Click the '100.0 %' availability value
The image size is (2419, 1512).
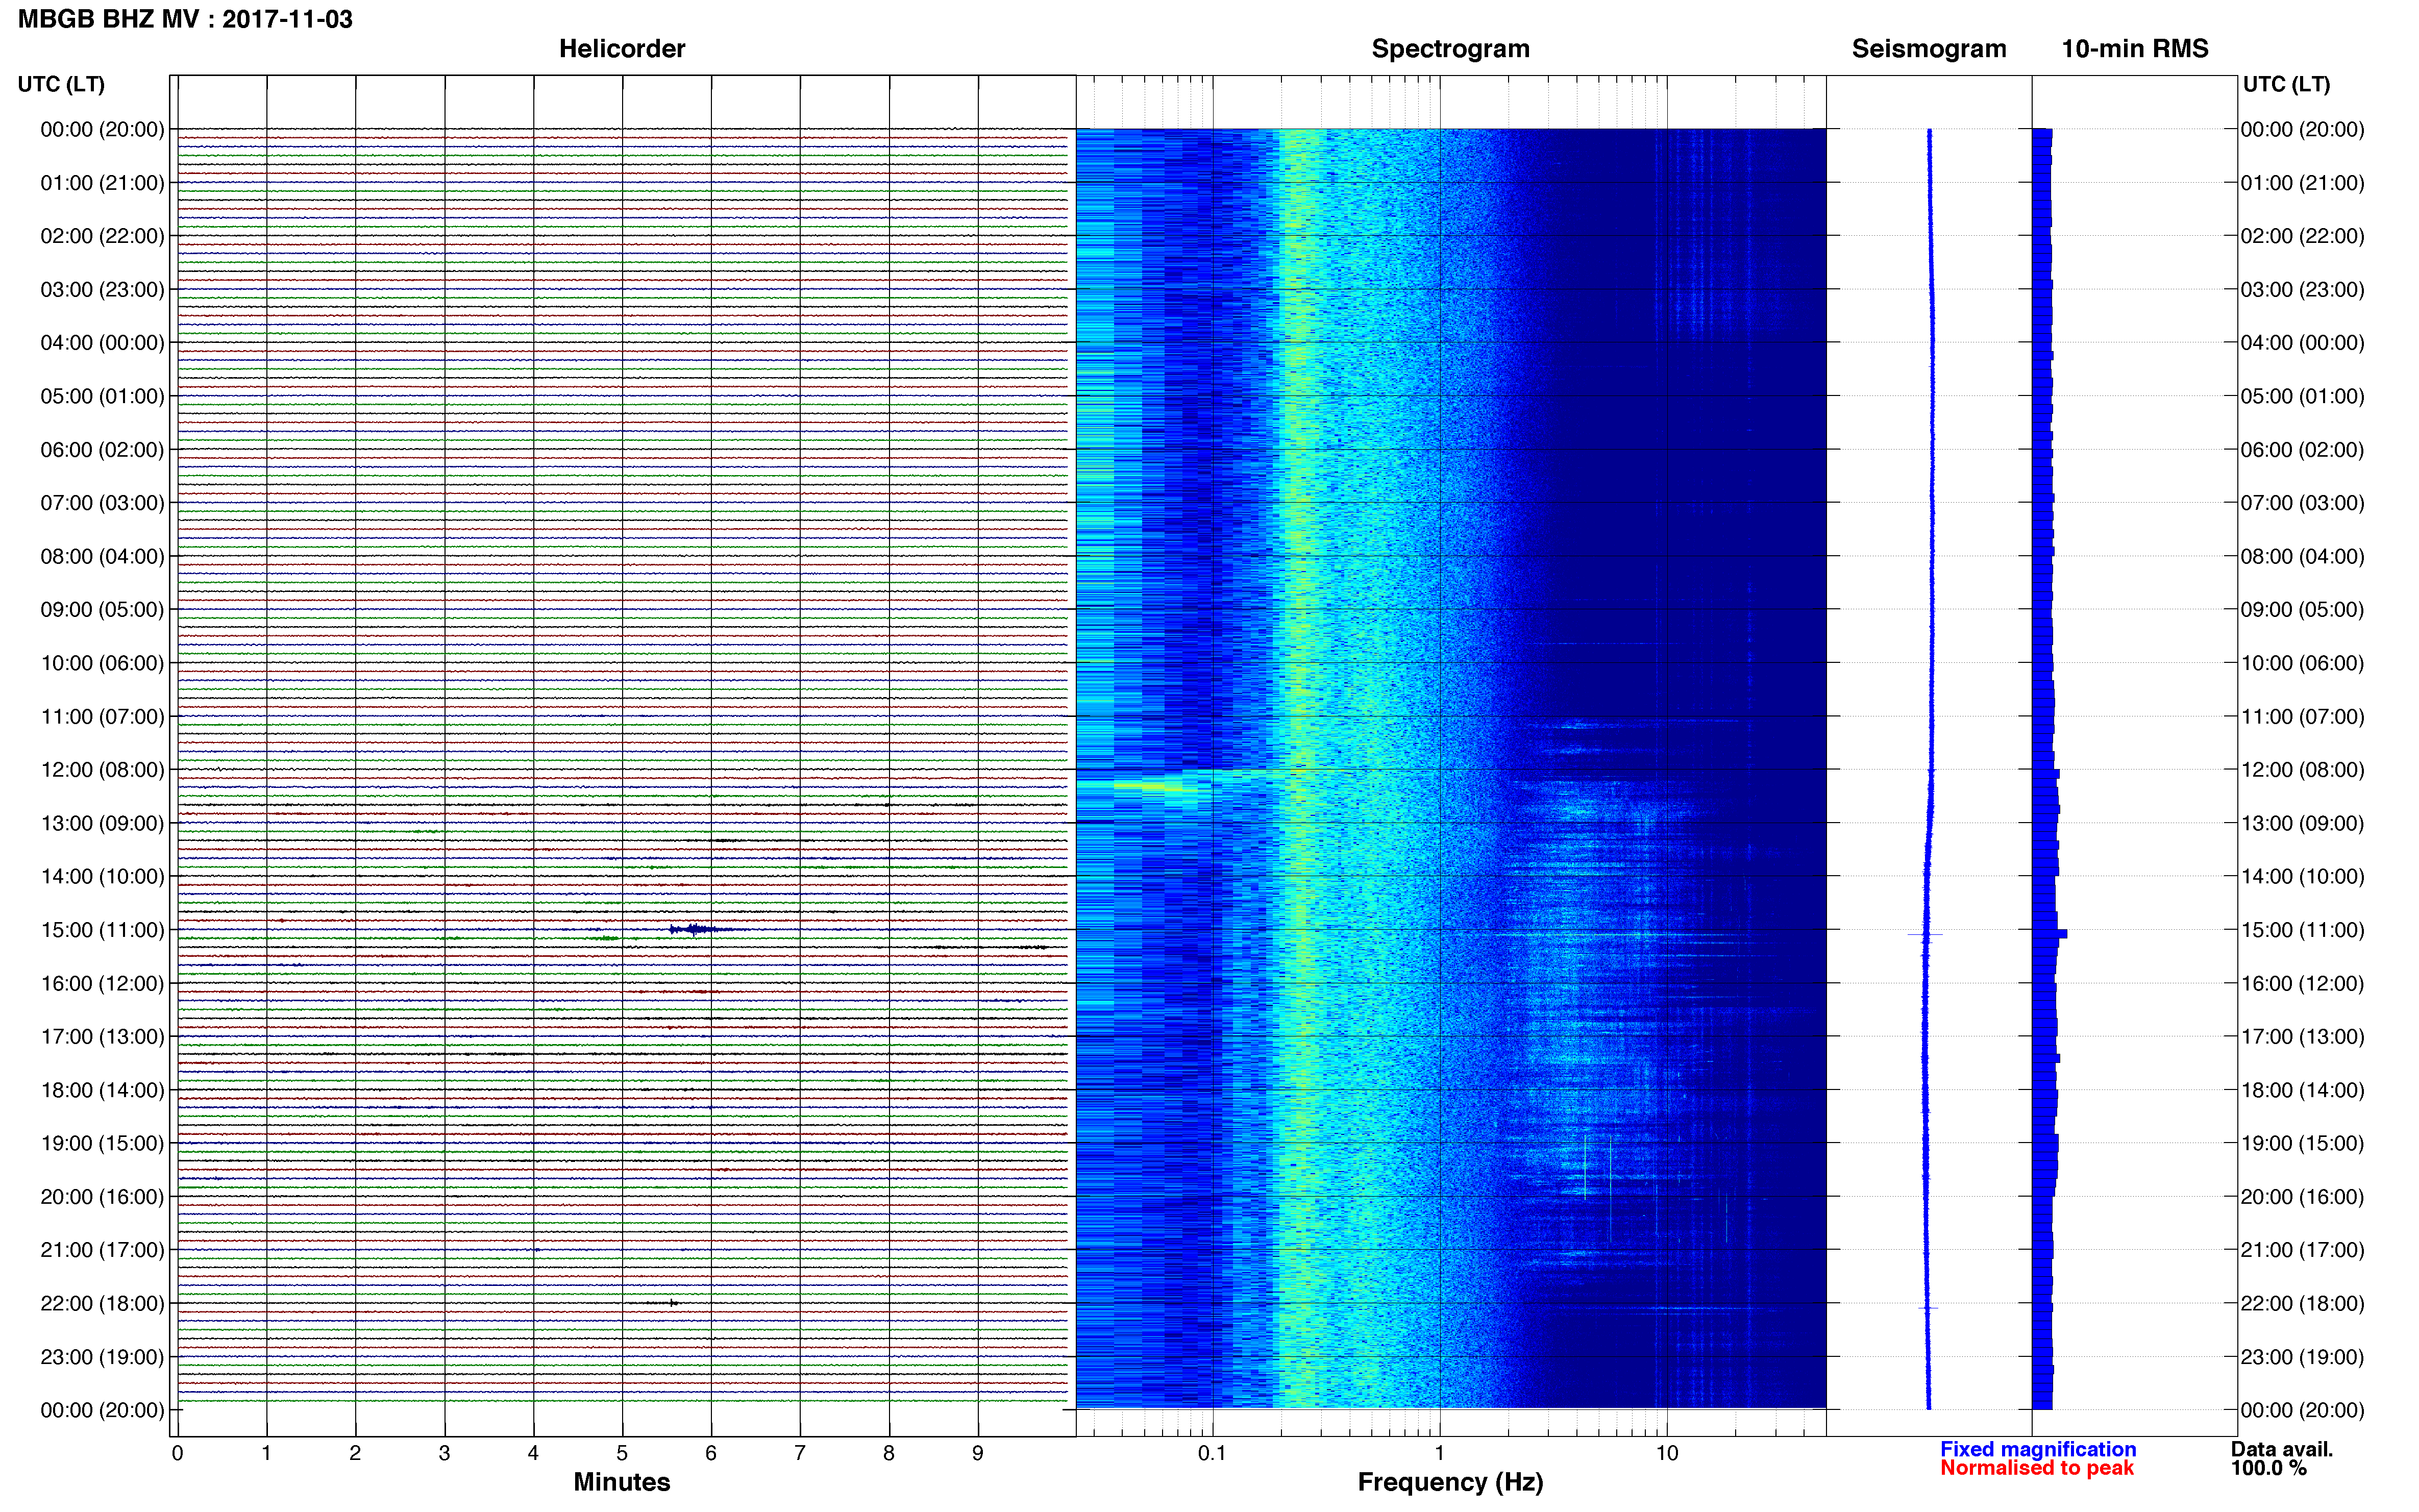(2268, 1468)
